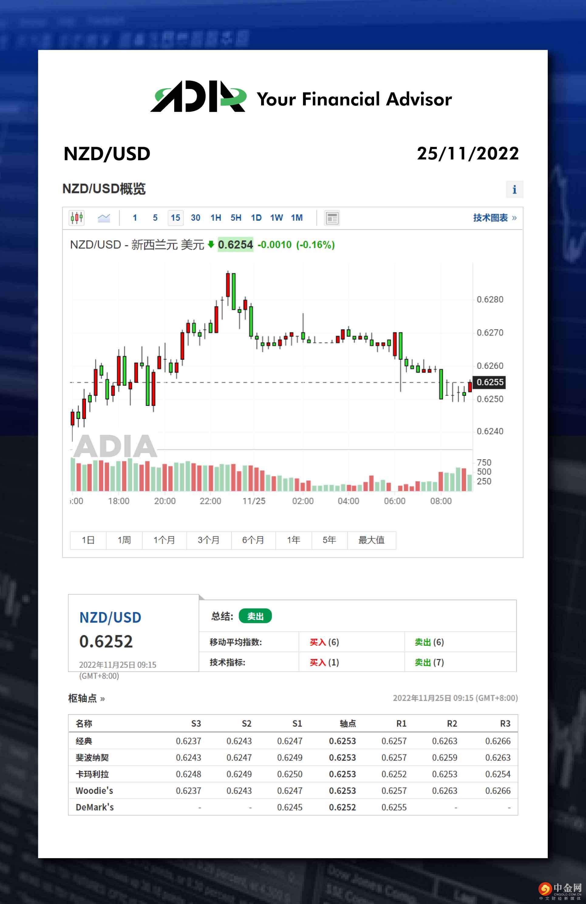Switch chart to 30 minute interval
Viewport: 586px width, 904px height.
[x=195, y=218]
